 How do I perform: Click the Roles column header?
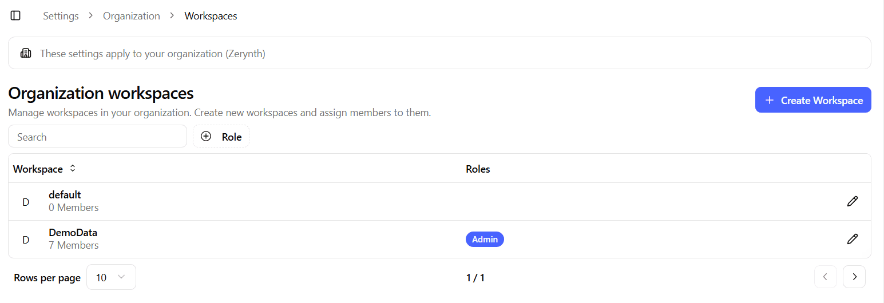click(x=478, y=169)
